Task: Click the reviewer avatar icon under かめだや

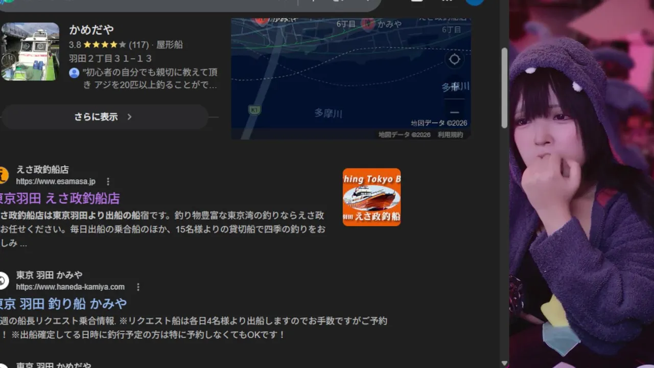Action: pyautogui.click(x=74, y=73)
